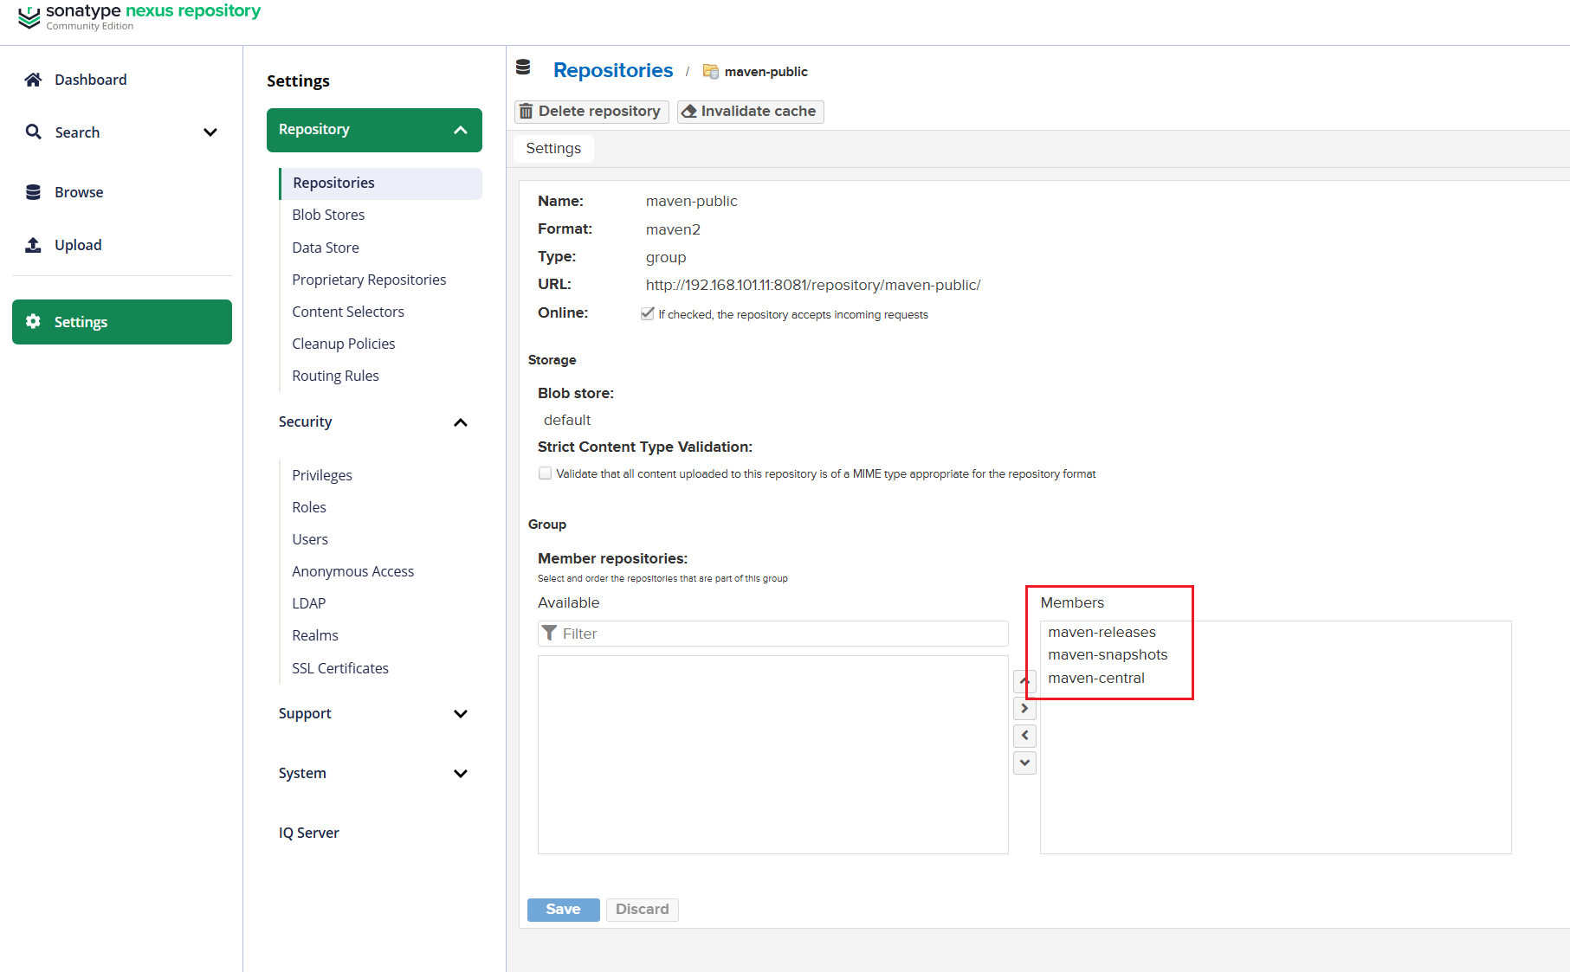Open Users under Security
The width and height of the screenshot is (1570, 972).
point(310,539)
